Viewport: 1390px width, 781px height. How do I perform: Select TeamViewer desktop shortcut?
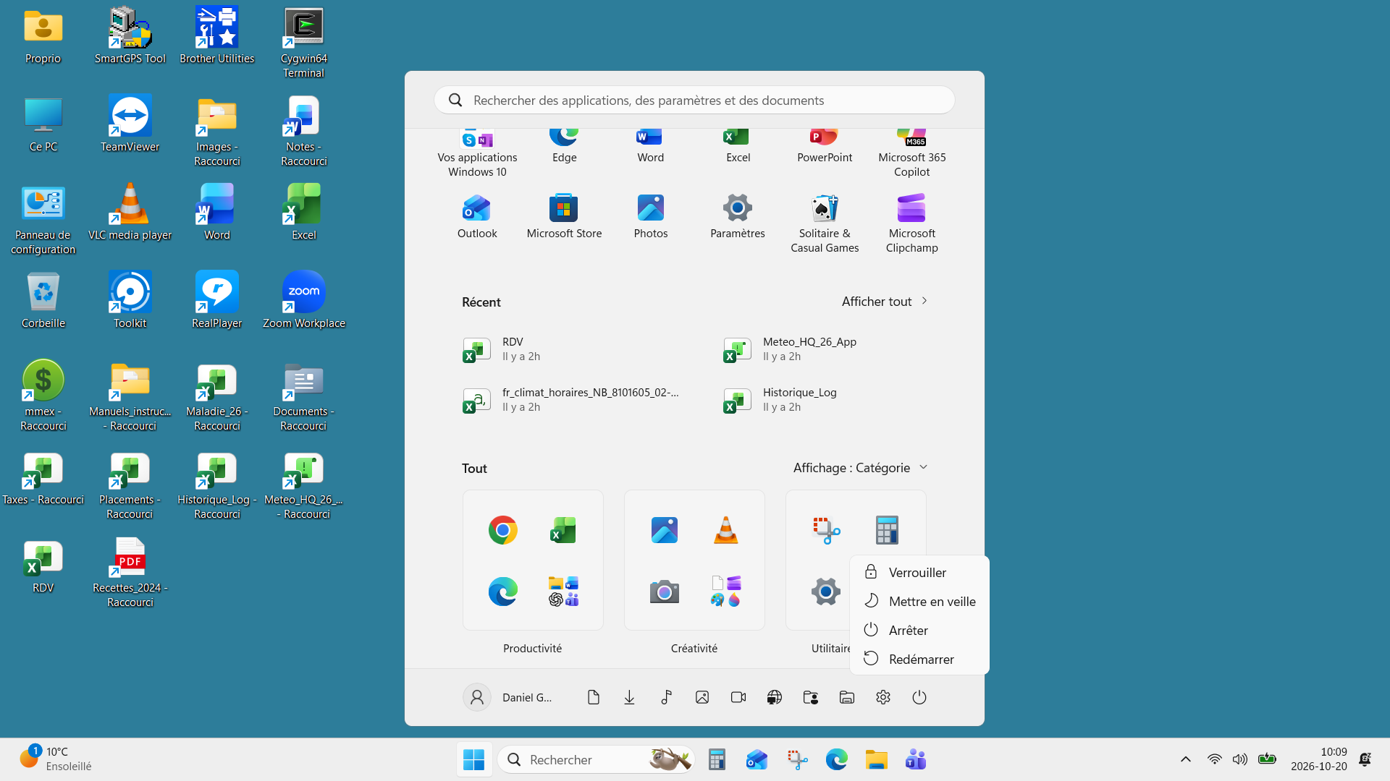click(x=130, y=124)
